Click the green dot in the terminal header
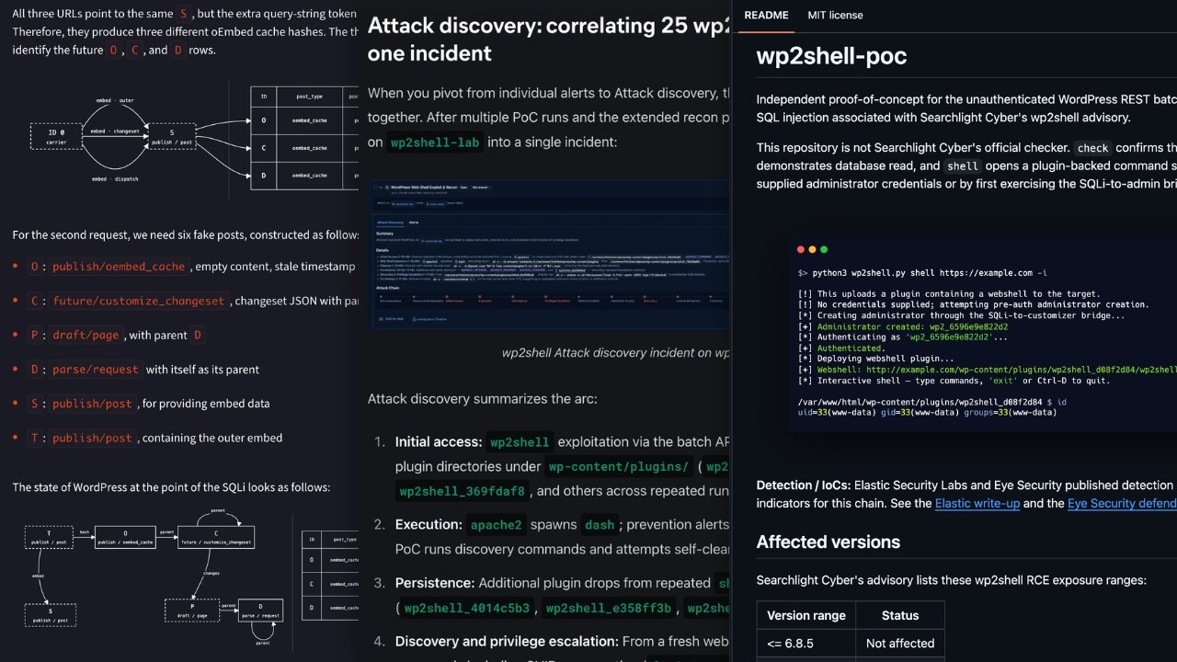Viewport: 1177px width, 662px height. tap(824, 249)
